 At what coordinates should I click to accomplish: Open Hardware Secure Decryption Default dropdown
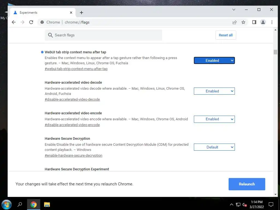coord(214,147)
